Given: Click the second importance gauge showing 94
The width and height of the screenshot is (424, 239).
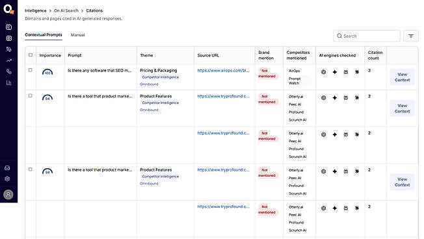Looking at the screenshot, I should 47,171.
